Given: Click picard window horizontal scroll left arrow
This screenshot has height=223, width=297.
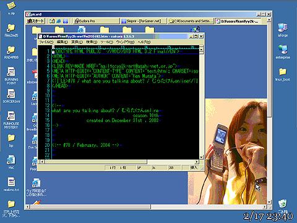Looking at the screenshot, I should (28, 207).
